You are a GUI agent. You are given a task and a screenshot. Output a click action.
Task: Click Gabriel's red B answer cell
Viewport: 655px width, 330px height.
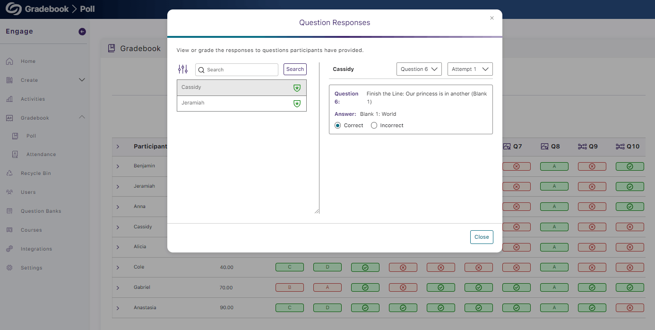[289, 287]
